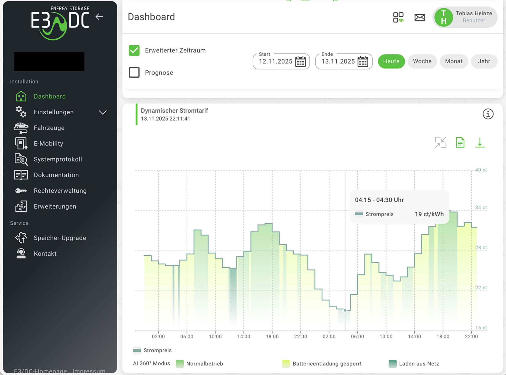Toggle Normalbetrieb legend entry
The height and width of the screenshot is (375, 506).
pyautogui.click(x=199, y=364)
